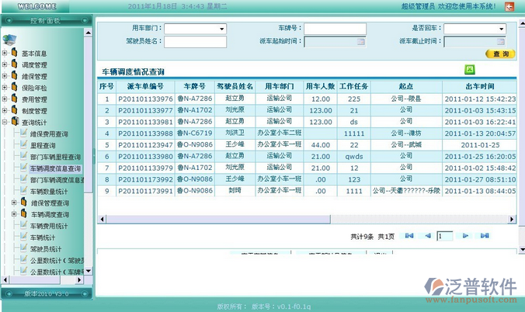This screenshot has height=312, width=525.
Task: Open 驾驶员统计 in the sidebar
Action: (x=48, y=248)
